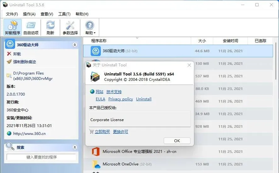Open the http://www.360.cn link
Screen dimensions: 279x173
click(29, 134)
